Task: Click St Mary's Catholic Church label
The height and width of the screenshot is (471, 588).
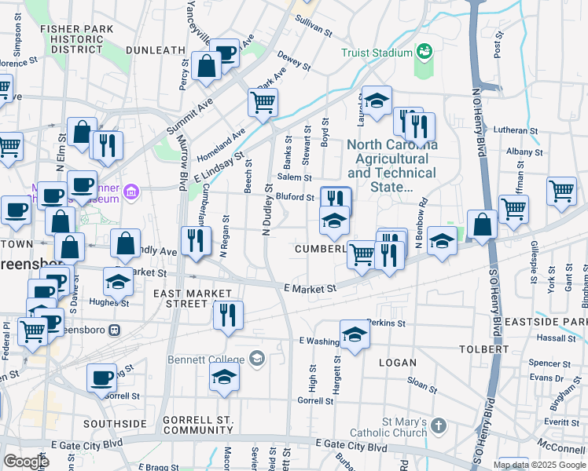Action: (x=388, y=427)
